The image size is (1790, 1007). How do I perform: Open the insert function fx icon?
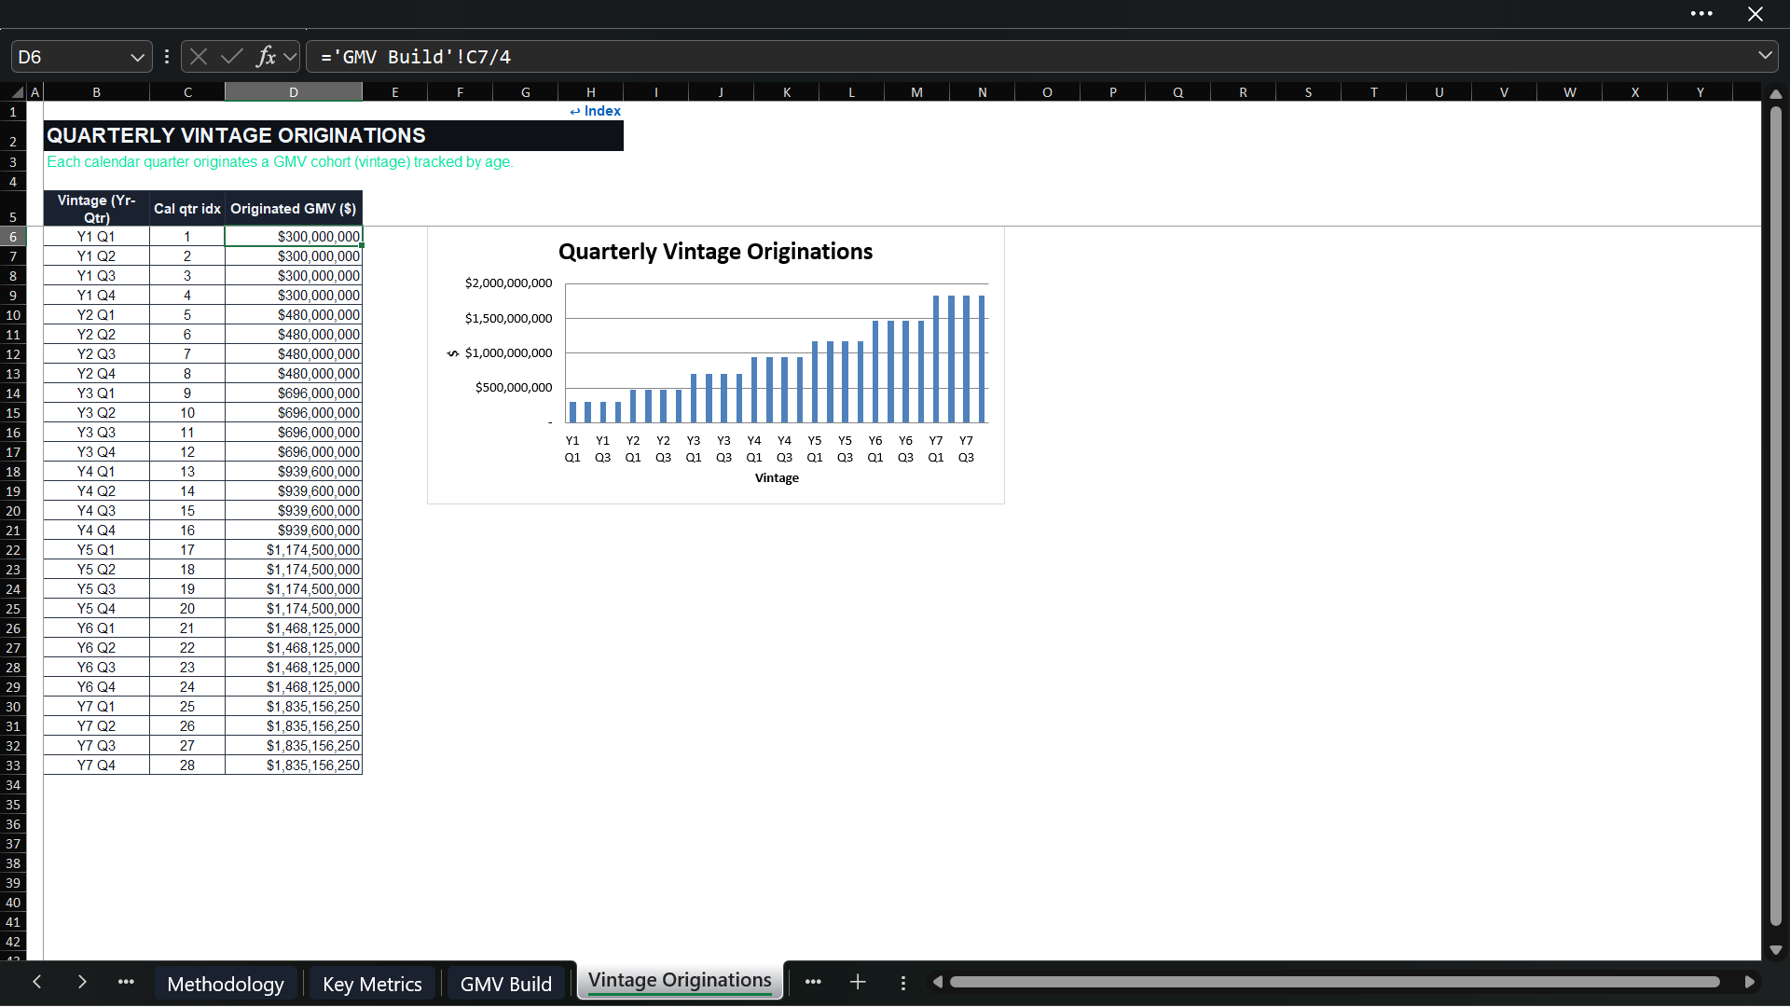[x=267, y=57]
